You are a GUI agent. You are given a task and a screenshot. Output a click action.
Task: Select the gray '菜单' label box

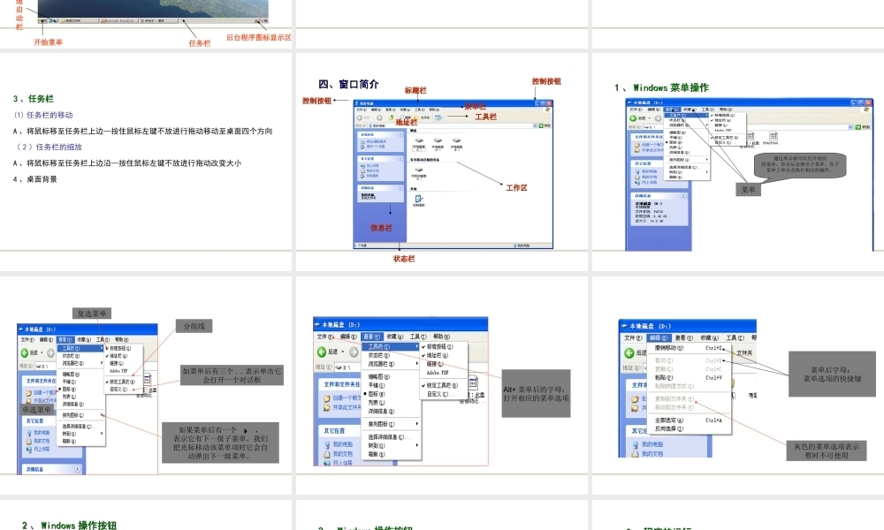point(748,190)
